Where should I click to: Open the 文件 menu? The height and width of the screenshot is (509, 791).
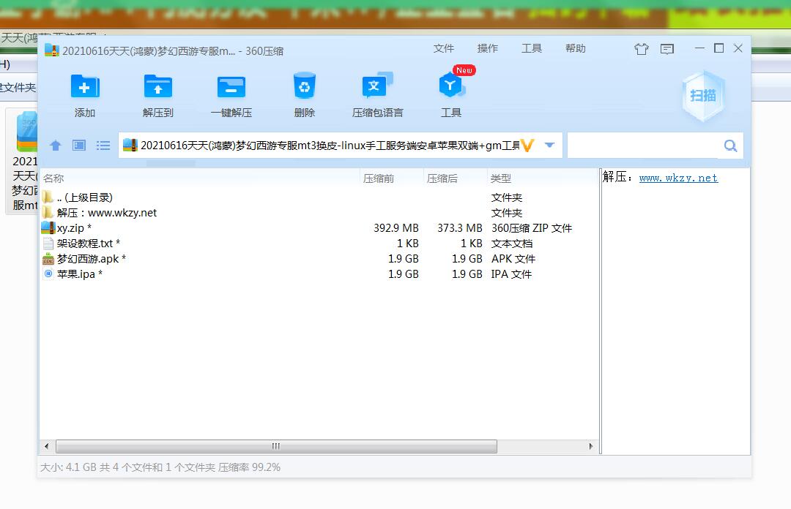click(x=443, y=48)
